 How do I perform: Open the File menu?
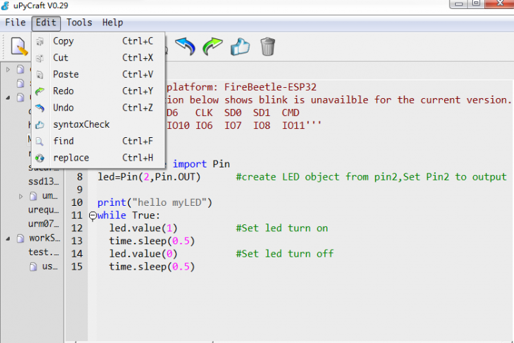pos(15,23)
